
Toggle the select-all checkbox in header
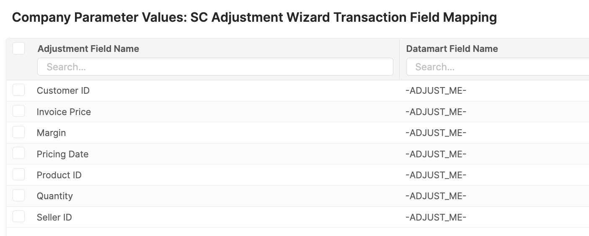pyautogui.click(x=19, y=49)
